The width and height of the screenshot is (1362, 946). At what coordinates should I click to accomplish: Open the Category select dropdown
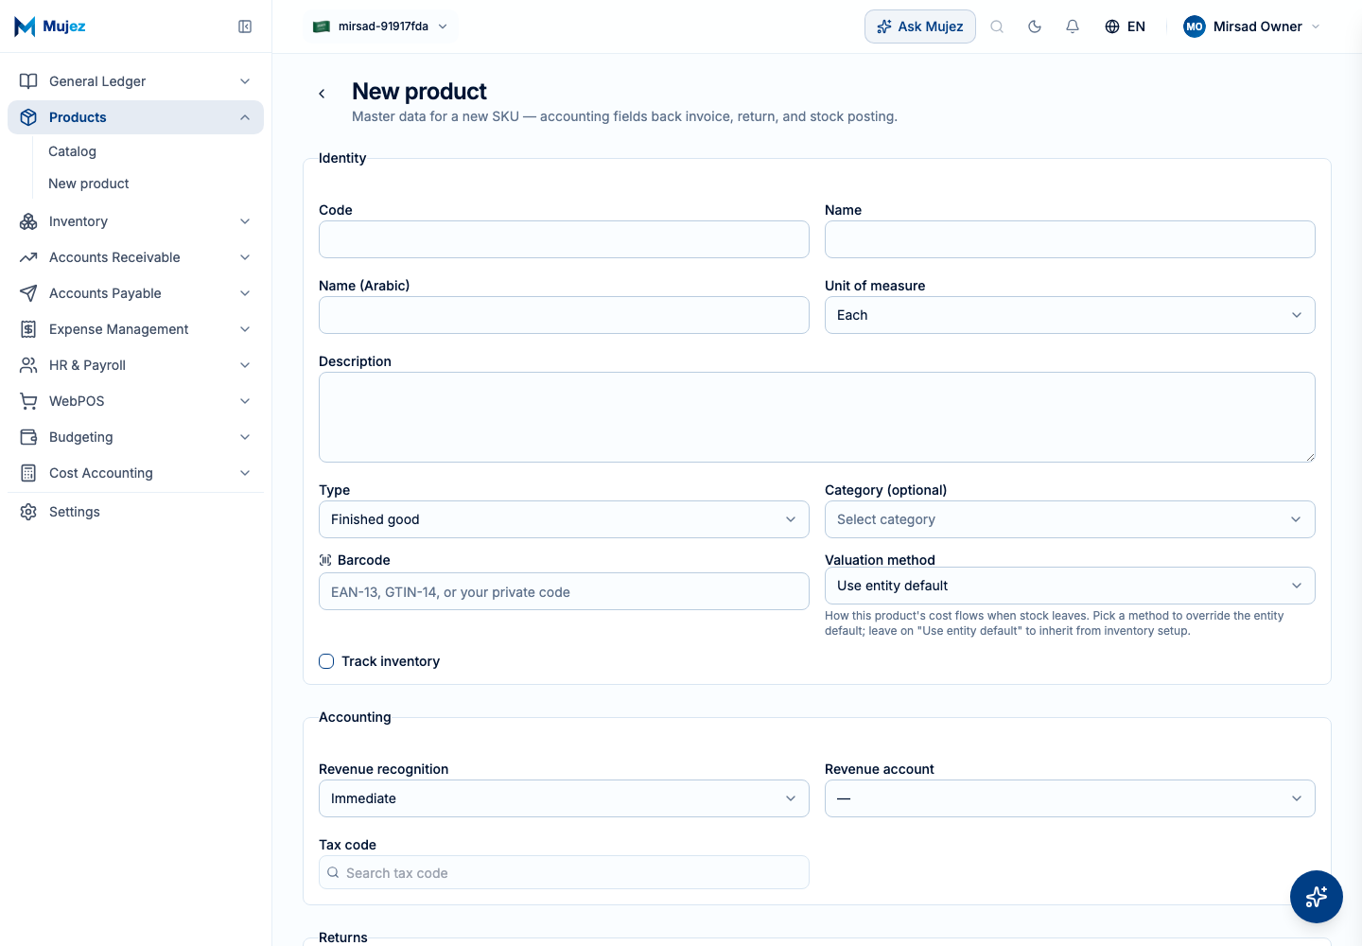pos(1070,519)
